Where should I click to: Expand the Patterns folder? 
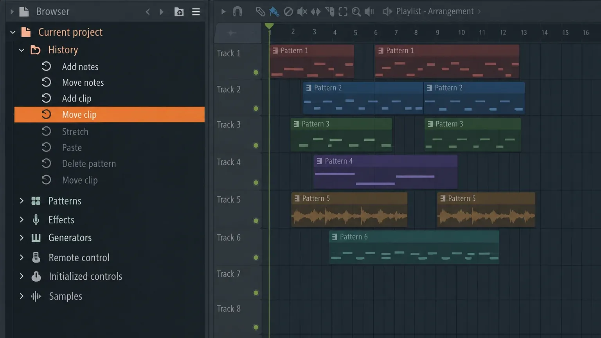point(22,201)
